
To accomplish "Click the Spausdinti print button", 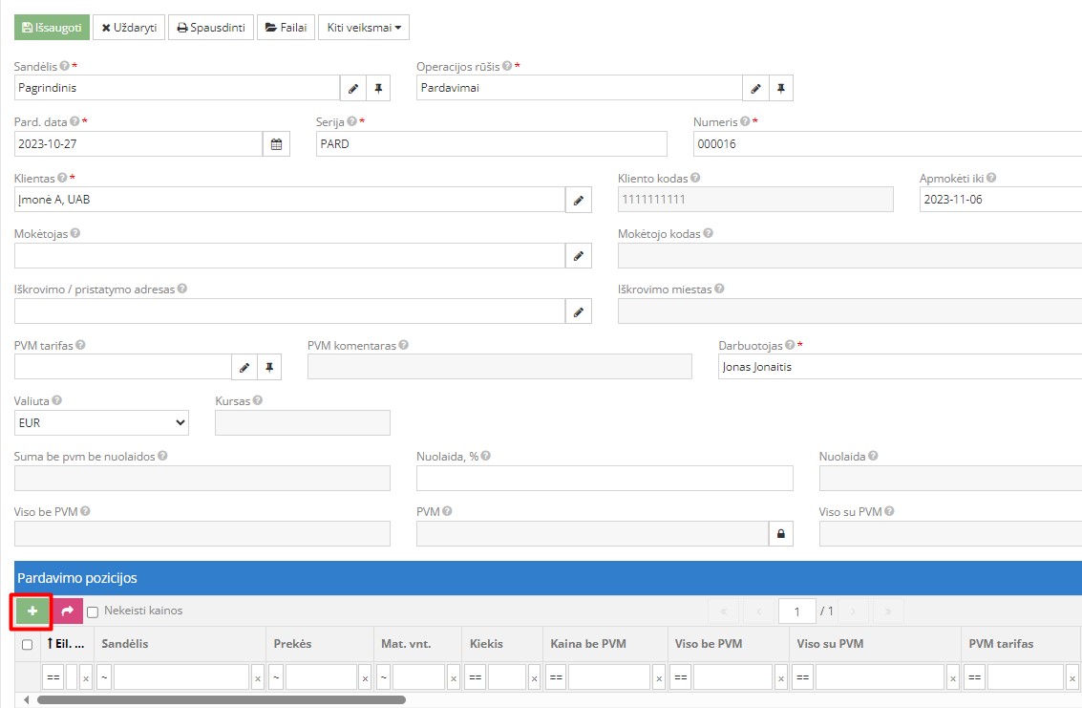I will click(211, 28).
